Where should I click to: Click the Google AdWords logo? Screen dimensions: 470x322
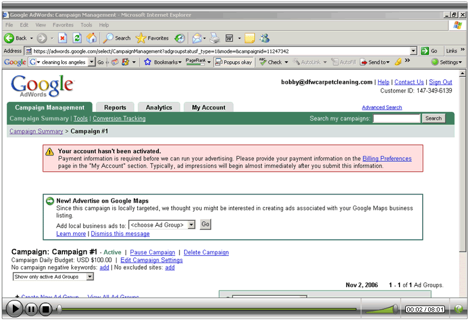43,86
